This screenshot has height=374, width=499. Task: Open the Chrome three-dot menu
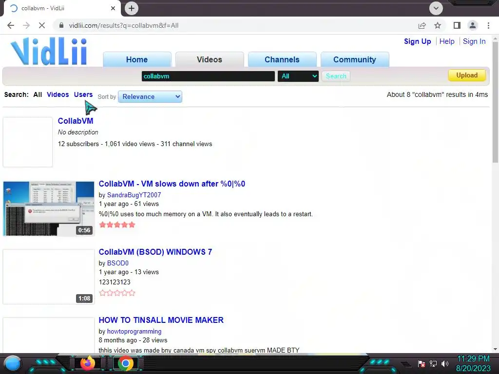click(x=488, y=25)
